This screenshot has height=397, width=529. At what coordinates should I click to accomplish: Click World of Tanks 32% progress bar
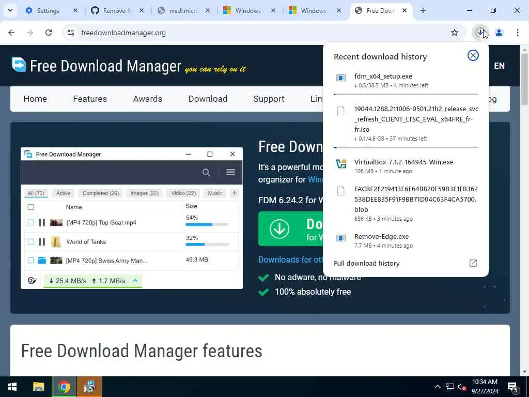207,245
